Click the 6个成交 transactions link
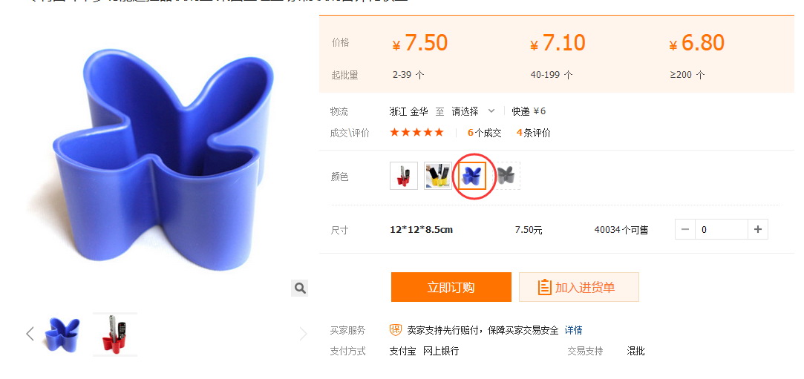 (484, 133)
